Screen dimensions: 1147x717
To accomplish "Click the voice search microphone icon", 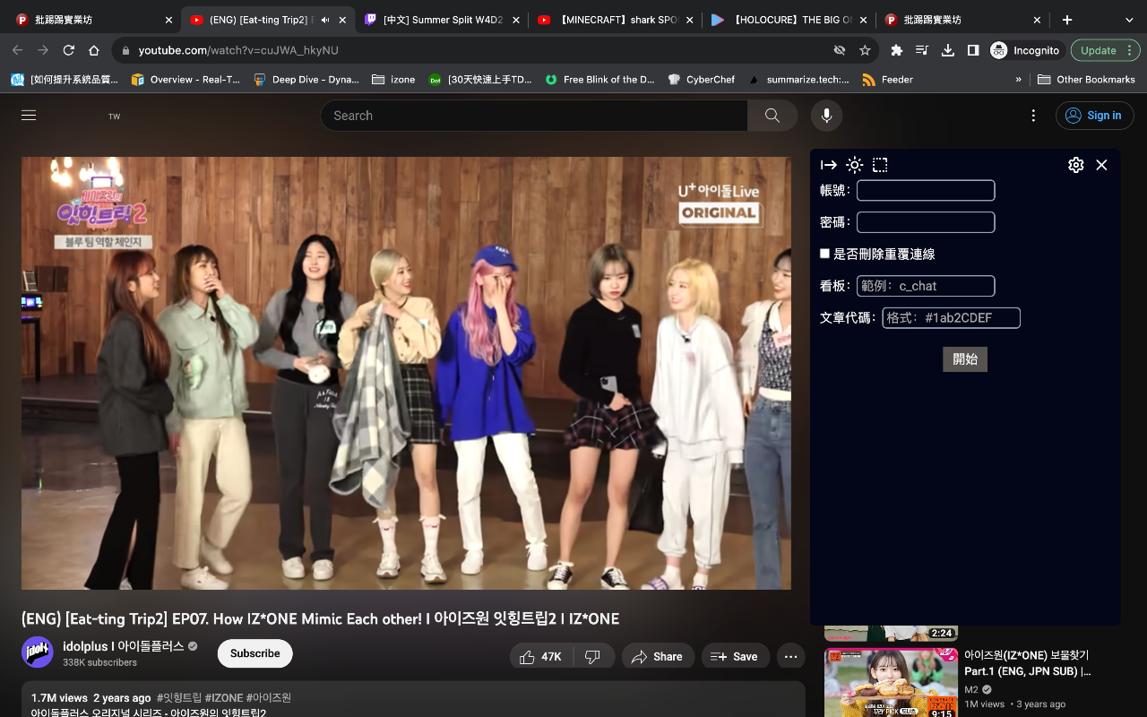I will [x=826, y=116].
